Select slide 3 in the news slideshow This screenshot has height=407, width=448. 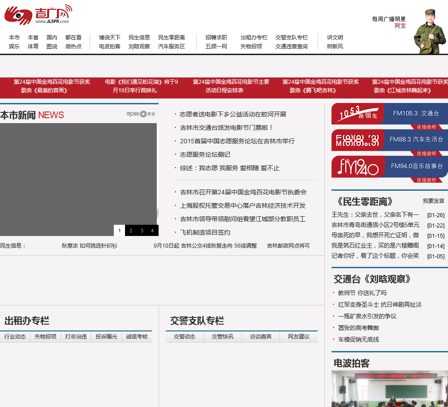pos(142,231)
